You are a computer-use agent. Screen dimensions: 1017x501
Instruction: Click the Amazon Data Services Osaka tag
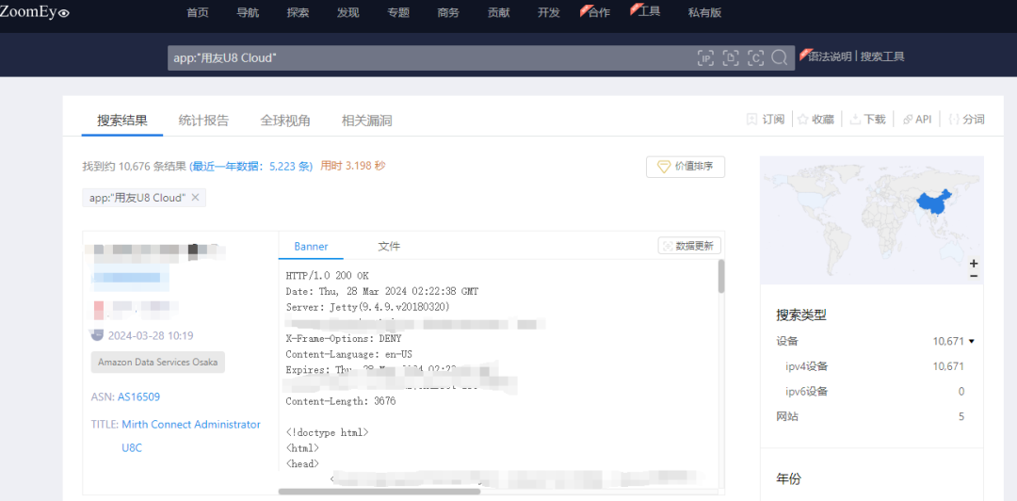point(158,363)
